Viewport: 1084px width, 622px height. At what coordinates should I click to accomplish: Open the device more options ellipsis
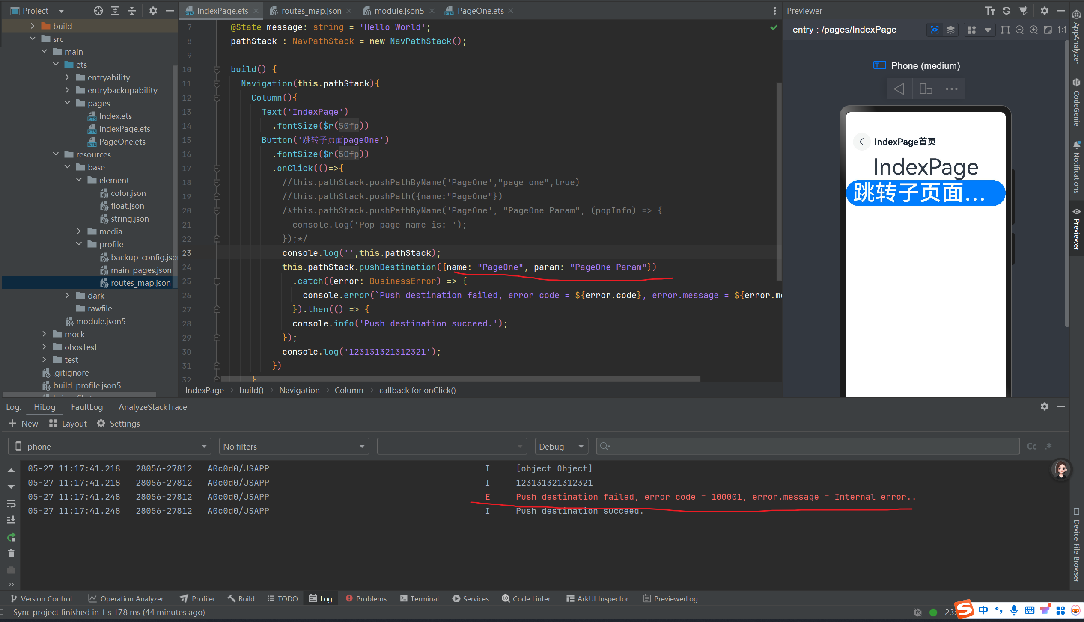click(951, 89)
